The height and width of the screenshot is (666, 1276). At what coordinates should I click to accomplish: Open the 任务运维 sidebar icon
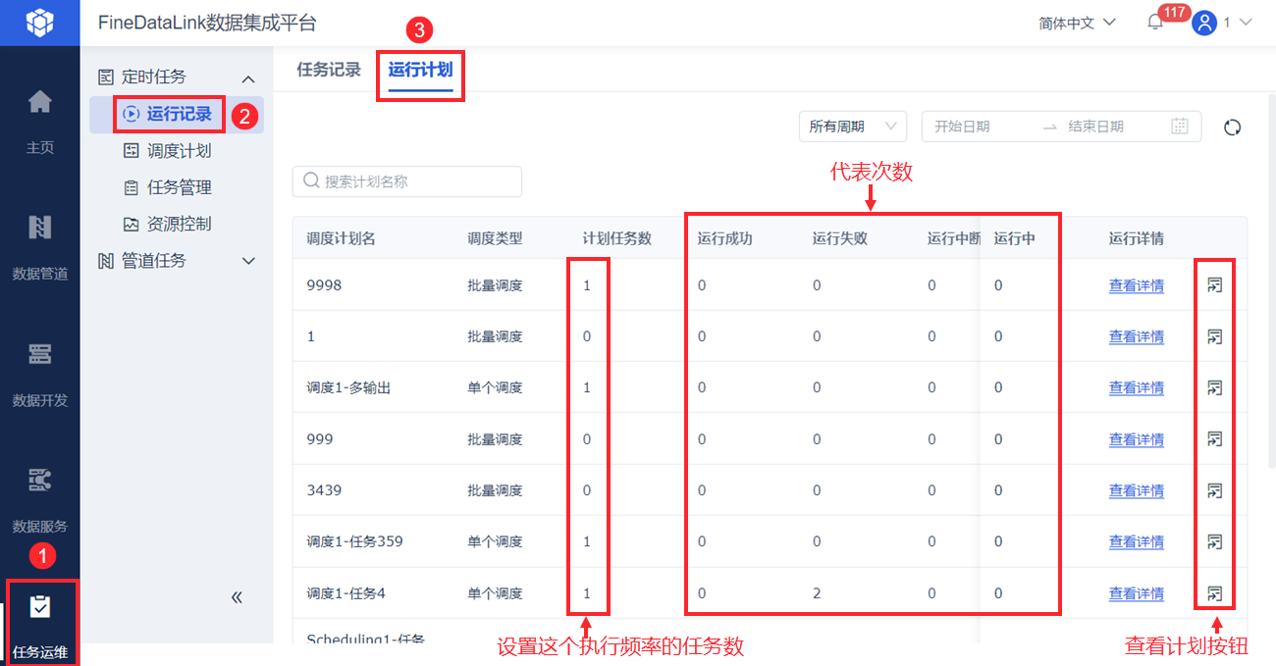40,607
